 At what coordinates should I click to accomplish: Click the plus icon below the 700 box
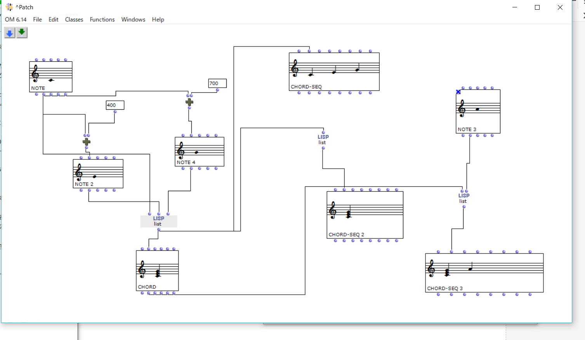pos(189,102)
